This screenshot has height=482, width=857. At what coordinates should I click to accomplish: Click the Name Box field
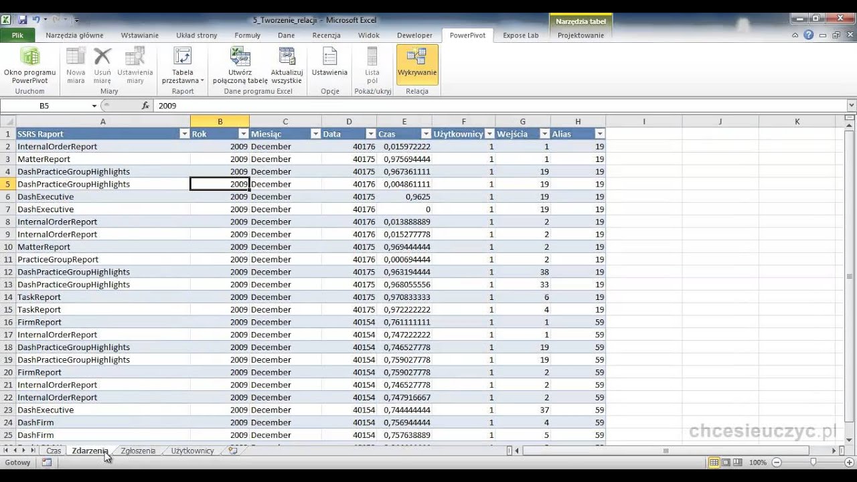45,106
